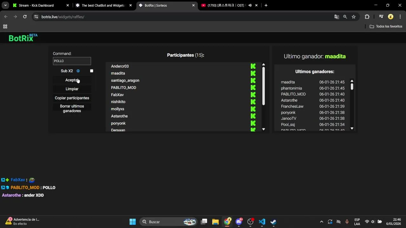This screenshot has width=406, height=228.
Task: Go back to the previous page
Action: (x=6, y=17)
